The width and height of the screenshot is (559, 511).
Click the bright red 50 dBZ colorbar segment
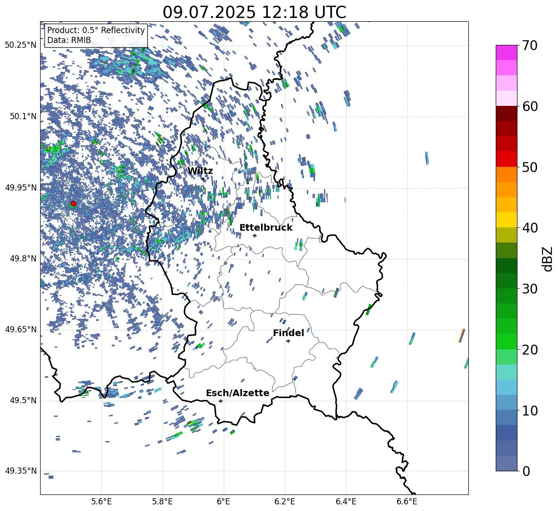click(506, 159)
